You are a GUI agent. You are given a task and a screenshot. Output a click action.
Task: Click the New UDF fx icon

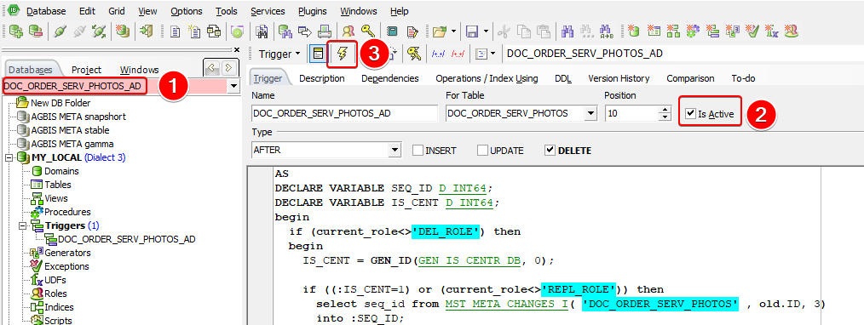[771, 31]
